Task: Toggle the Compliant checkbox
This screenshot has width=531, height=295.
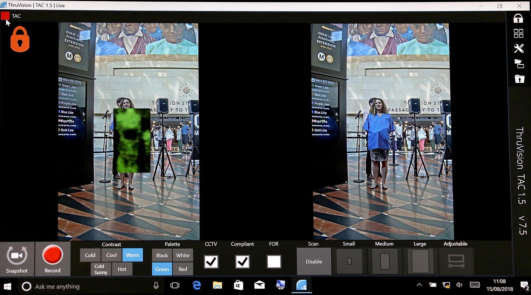Action: pos(243,261)
